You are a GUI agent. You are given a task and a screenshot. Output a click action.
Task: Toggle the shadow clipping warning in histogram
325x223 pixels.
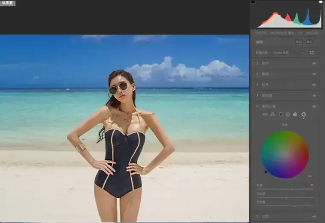253,2
